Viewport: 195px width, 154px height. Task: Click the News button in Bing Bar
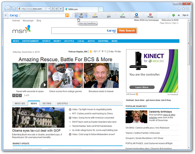[x=81, y=15]
